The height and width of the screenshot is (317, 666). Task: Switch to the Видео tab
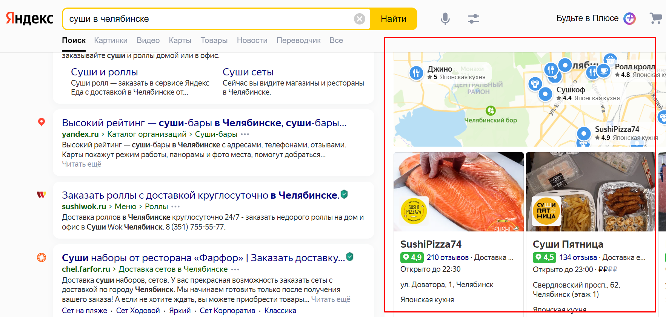(148, 40)
